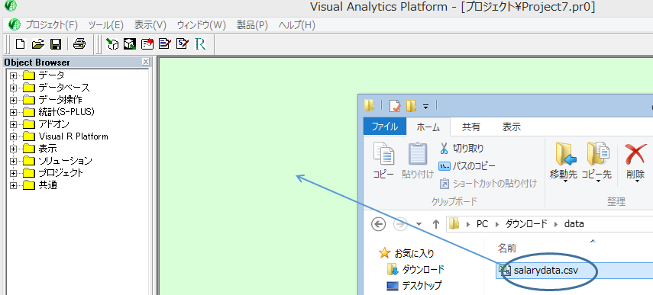Screen dimensions: 653x295
Task: Open the S script editor icon
Action: coord(183,43)
